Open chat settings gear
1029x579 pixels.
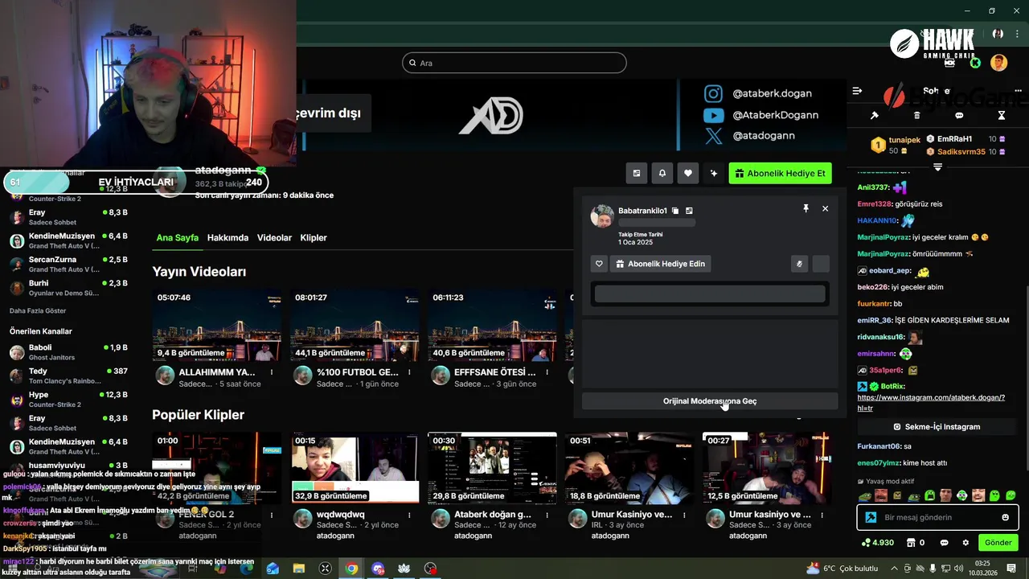tap(965, 543)
